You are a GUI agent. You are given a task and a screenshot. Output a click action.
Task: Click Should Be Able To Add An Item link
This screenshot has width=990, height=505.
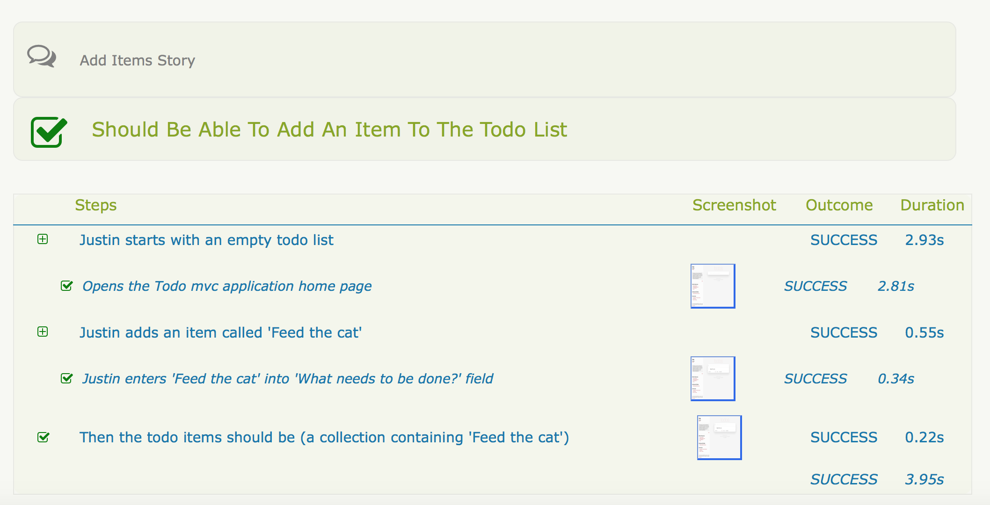(x=328, y=130)
